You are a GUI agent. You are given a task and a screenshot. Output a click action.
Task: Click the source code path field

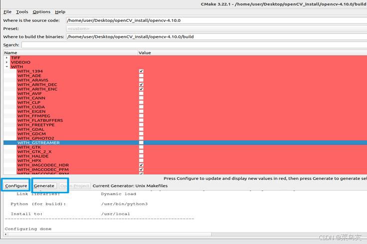click(216, 20)
